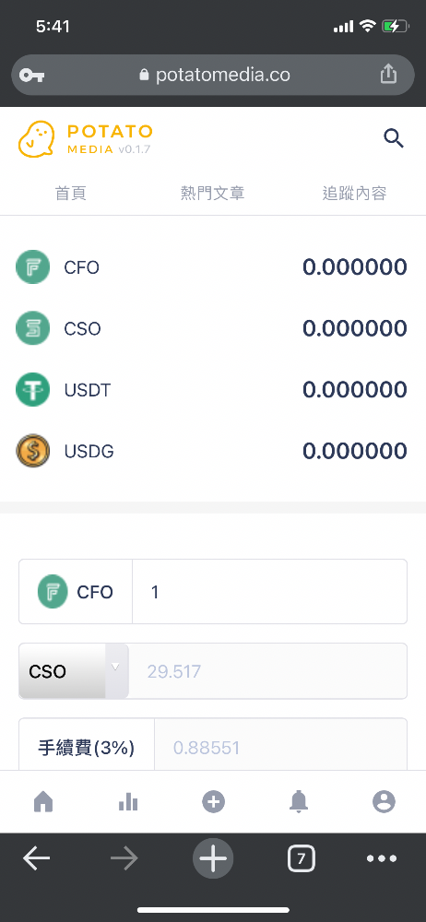This screenshot has height=922, width=426.
Task: Switch to the 熱門文章 tab
Action: pyautogui.click(x=212, y=194)
